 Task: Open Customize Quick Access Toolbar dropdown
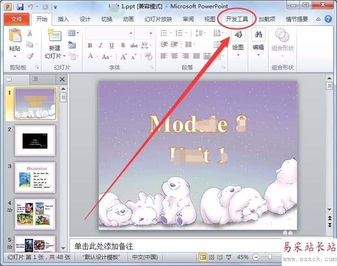coord(55,7)
